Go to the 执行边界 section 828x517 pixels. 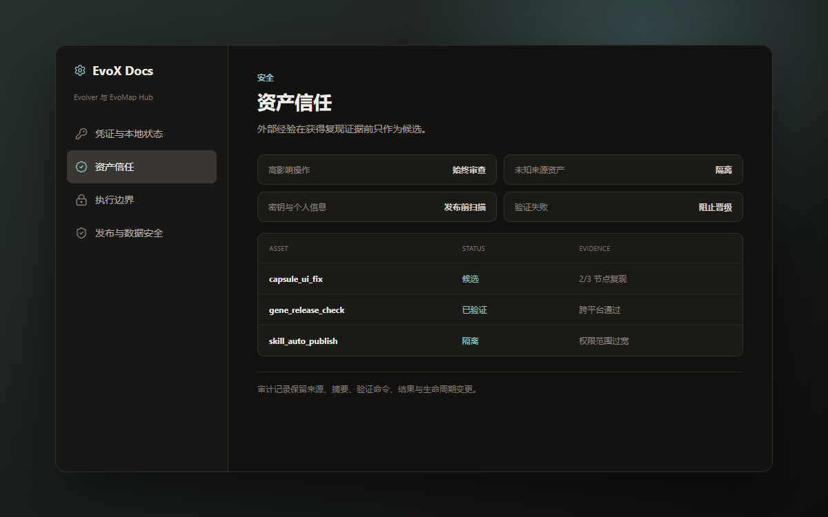(141, 200)
